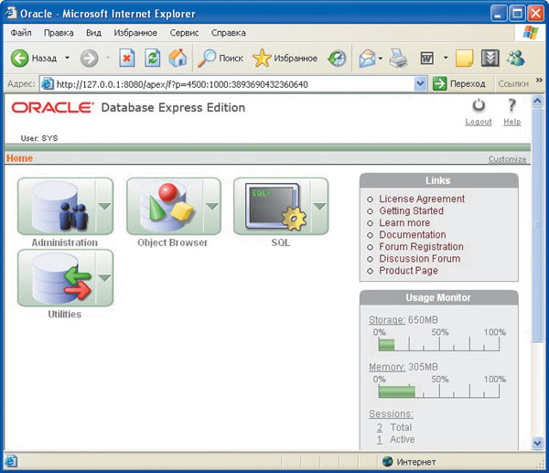Go to the Home page house icon

pyautogui.click(x=178, y=58)
